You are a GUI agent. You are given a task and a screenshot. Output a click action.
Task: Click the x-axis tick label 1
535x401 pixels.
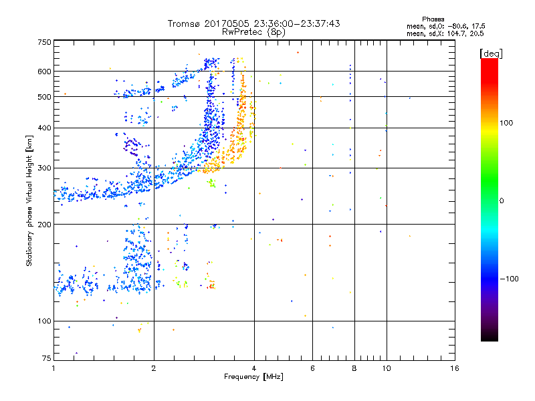click(x=53, y=368)
